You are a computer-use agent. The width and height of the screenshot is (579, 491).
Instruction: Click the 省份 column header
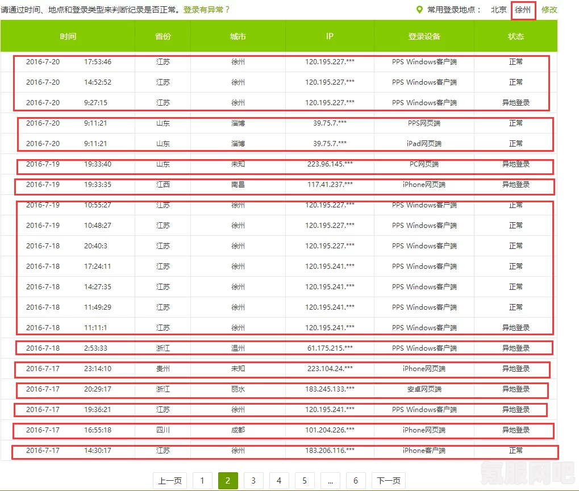tap(163, 36)
